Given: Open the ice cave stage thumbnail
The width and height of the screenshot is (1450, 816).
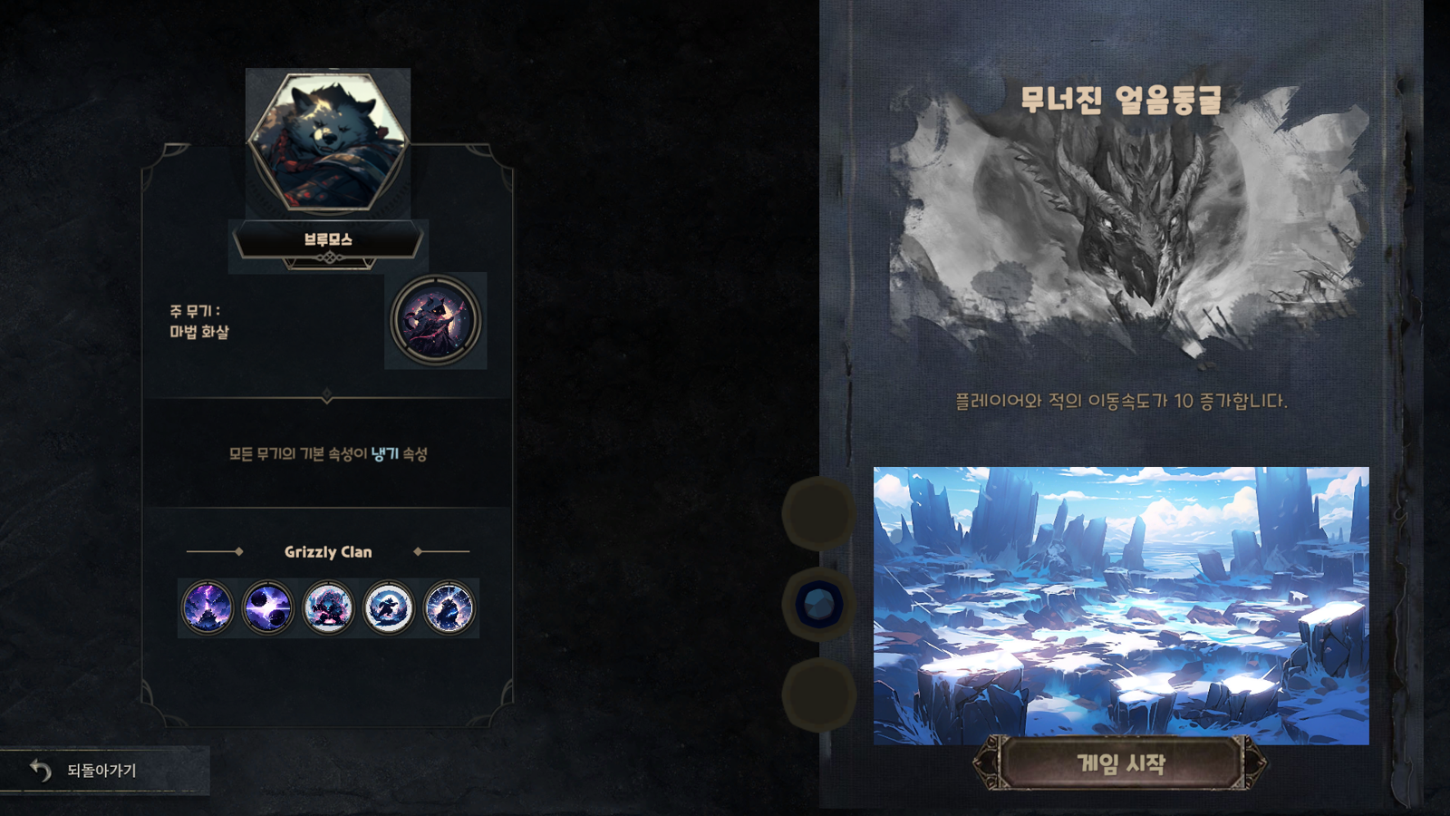Looking at the screenshot, I should tap(1121, 606).
